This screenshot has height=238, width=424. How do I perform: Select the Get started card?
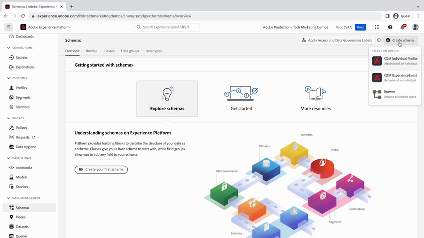[x=241, y=99]
